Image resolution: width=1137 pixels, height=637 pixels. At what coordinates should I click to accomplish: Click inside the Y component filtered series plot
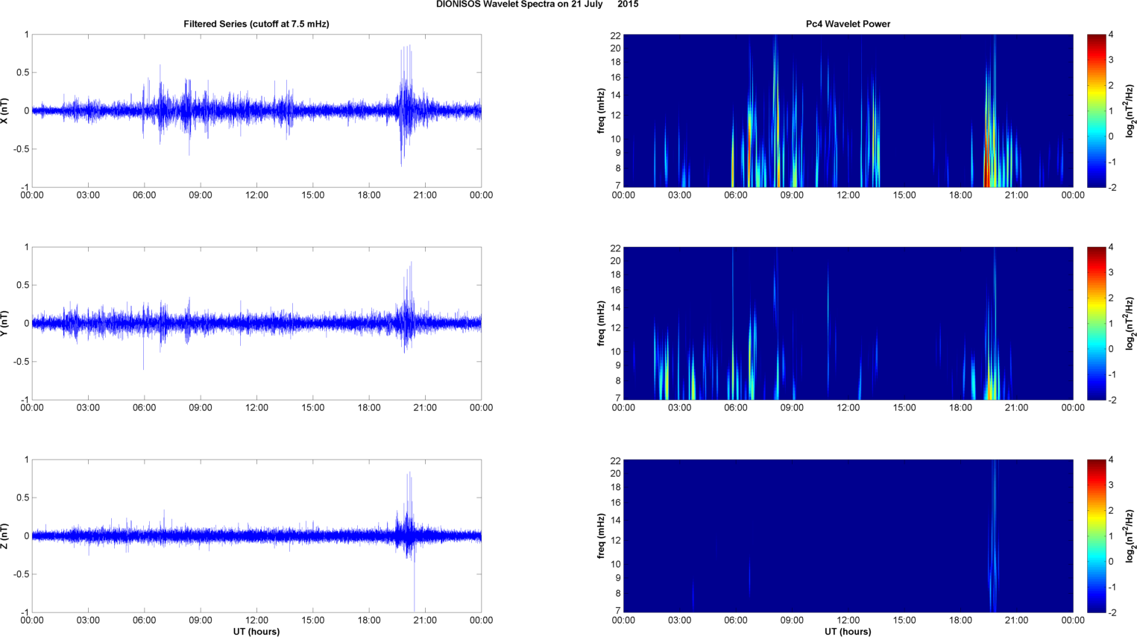tap(256, 323)
